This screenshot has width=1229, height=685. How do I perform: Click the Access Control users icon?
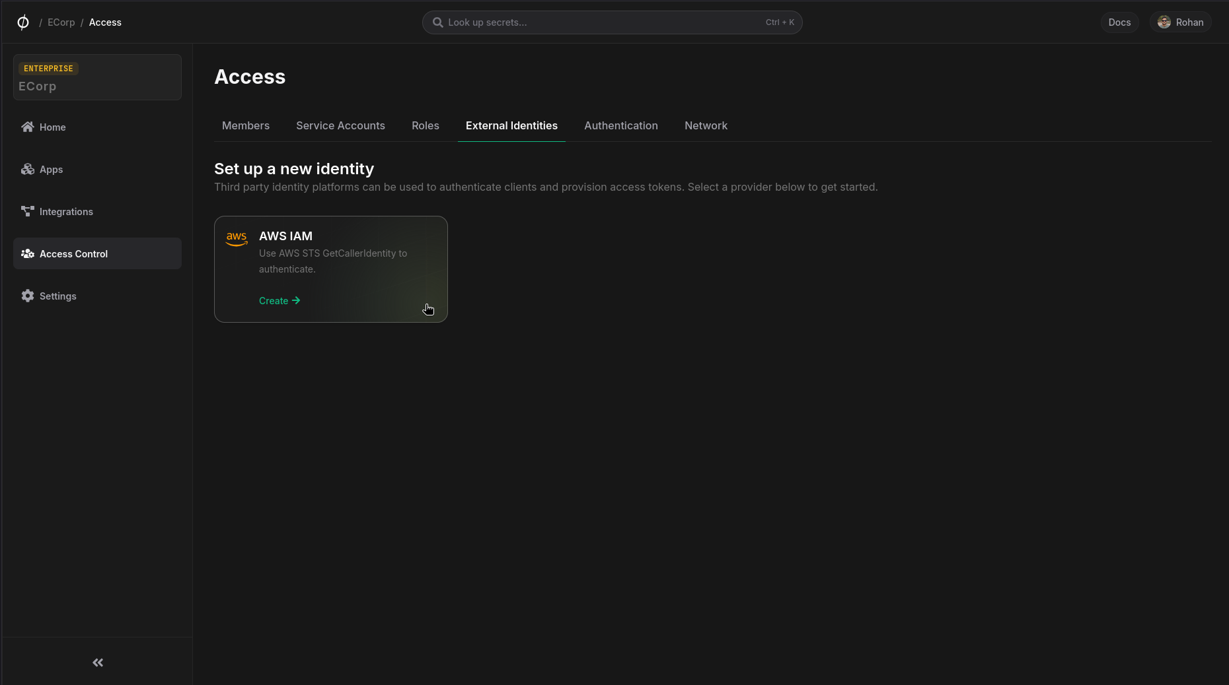pyautogui.click(x=28, y=253)
